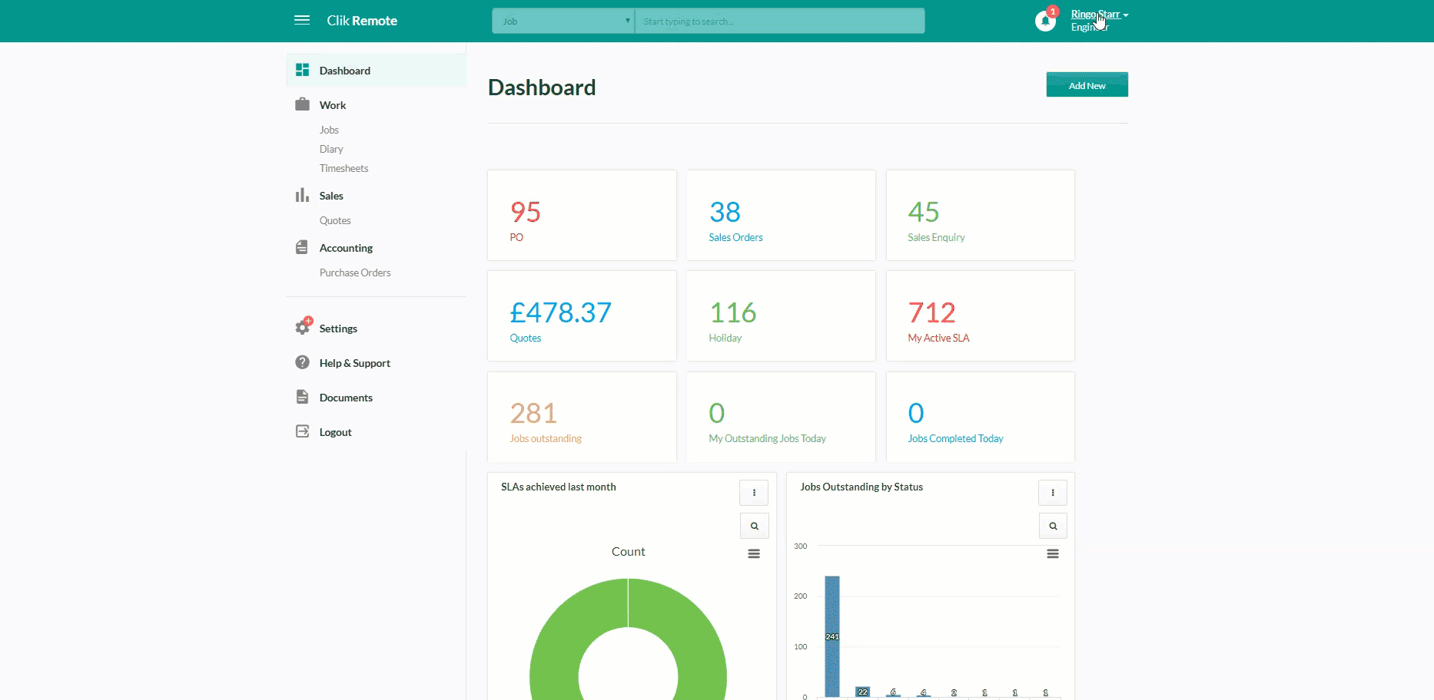Open Timesheets under Work
Screen dimensions: 1434x700
344,168
